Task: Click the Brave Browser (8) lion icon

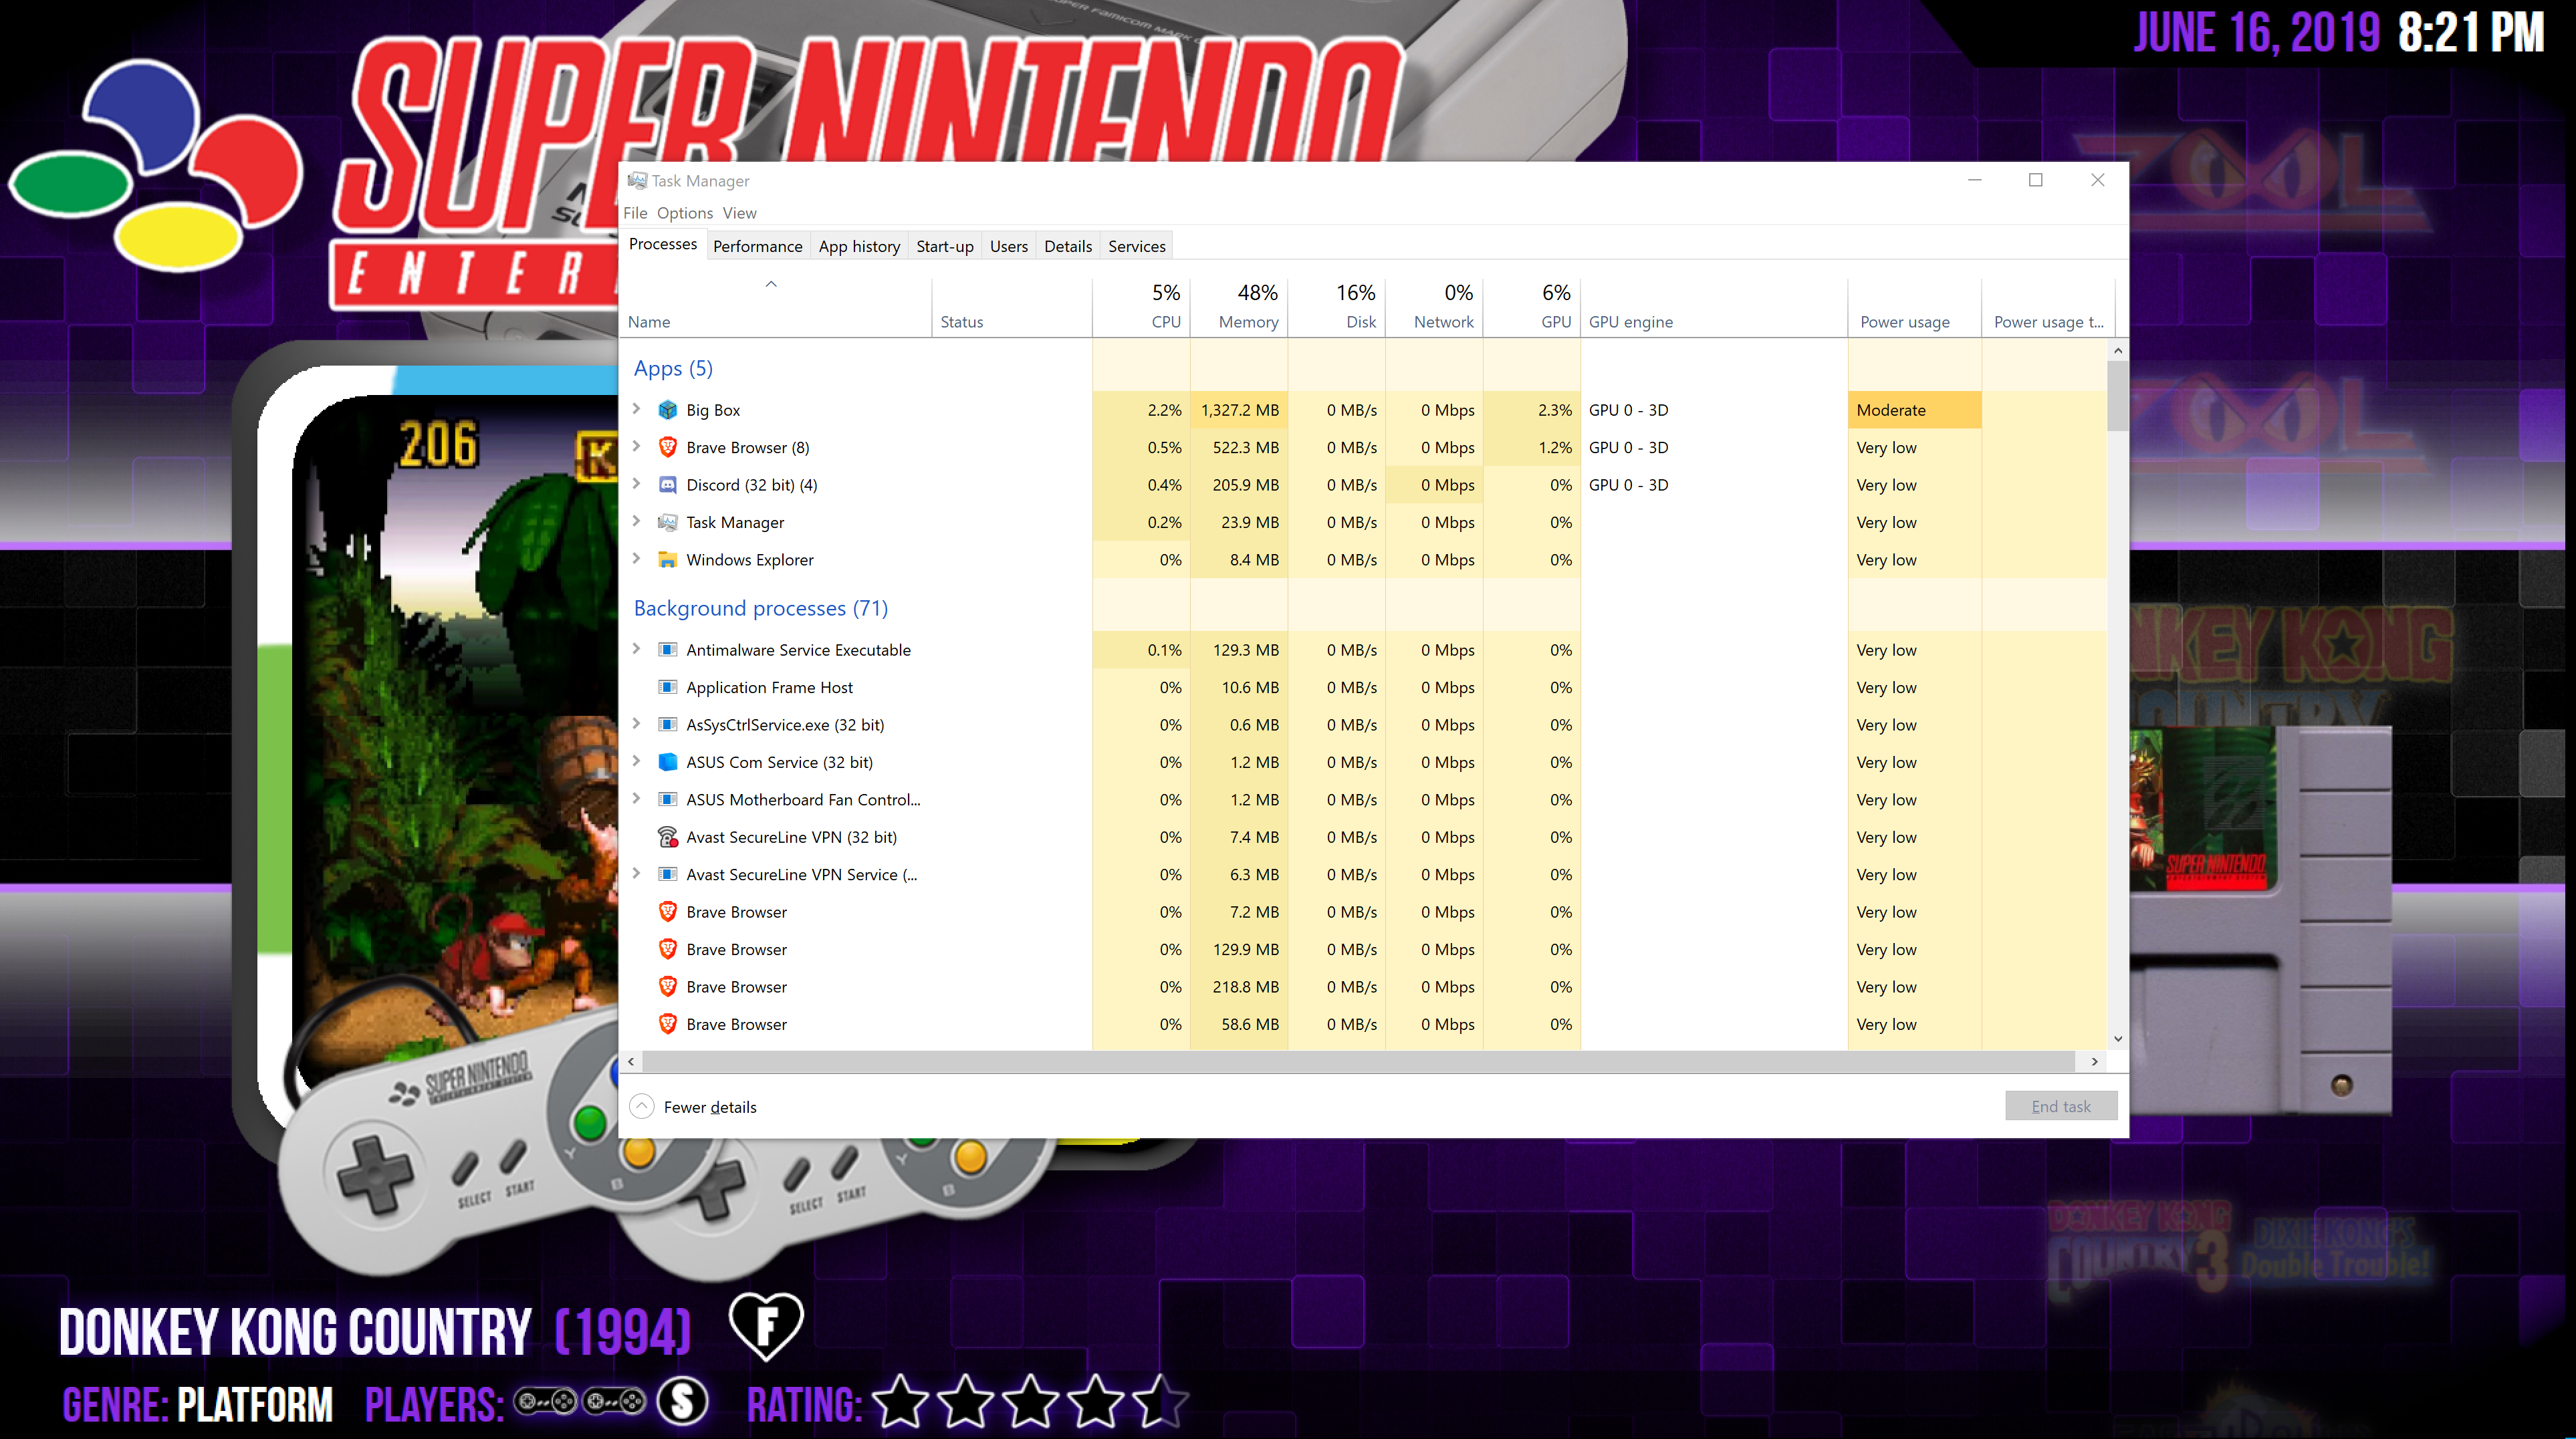Action: [x=667, y=447]
